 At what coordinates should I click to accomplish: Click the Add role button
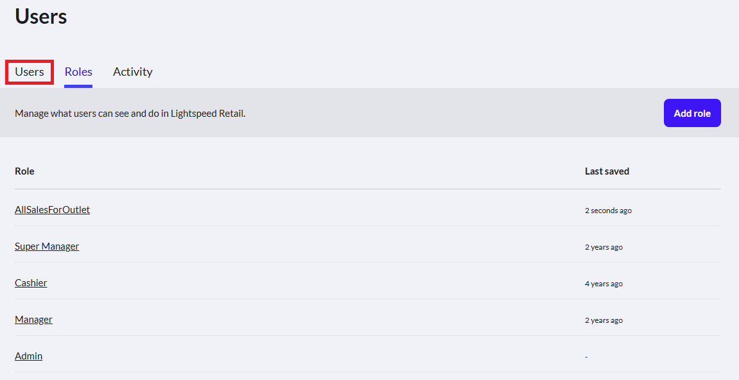click(692, 113)
